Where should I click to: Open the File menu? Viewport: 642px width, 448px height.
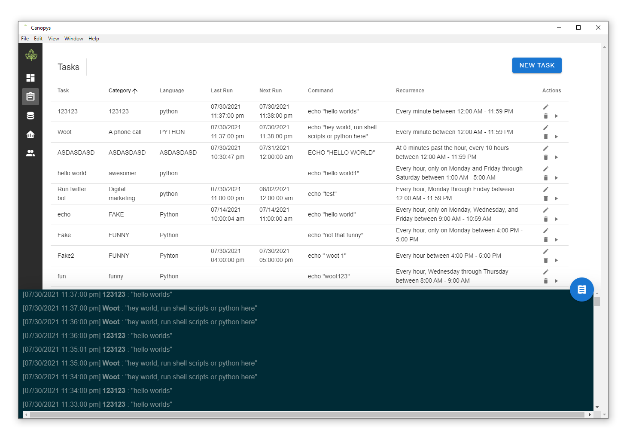25,39
